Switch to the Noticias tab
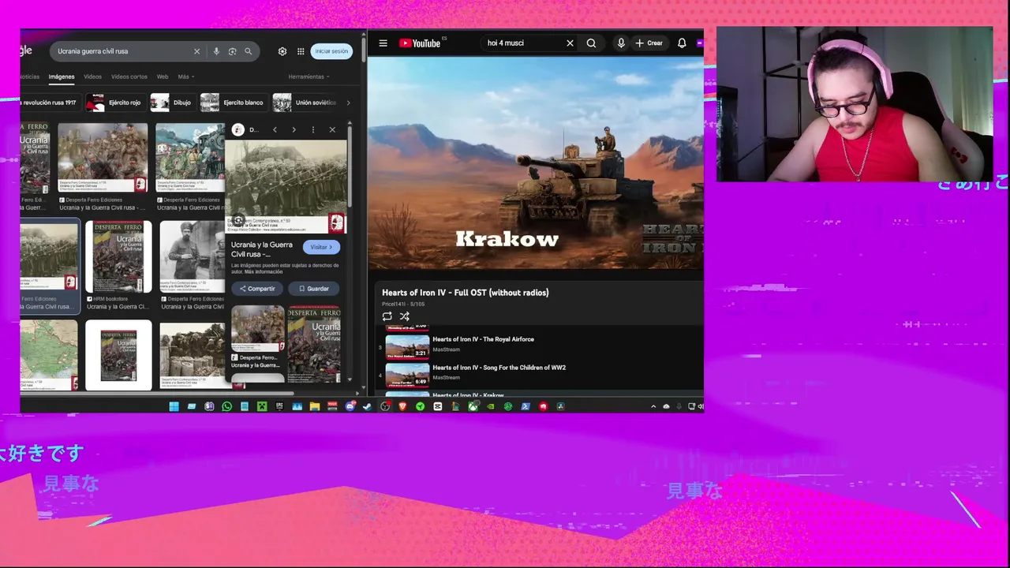 [x=30, y=77]
